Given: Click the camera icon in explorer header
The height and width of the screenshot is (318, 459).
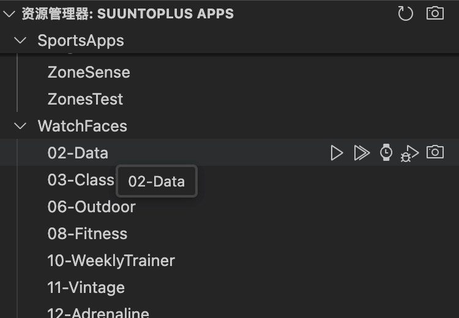Looking at the screenshot, I should (435, 13).
